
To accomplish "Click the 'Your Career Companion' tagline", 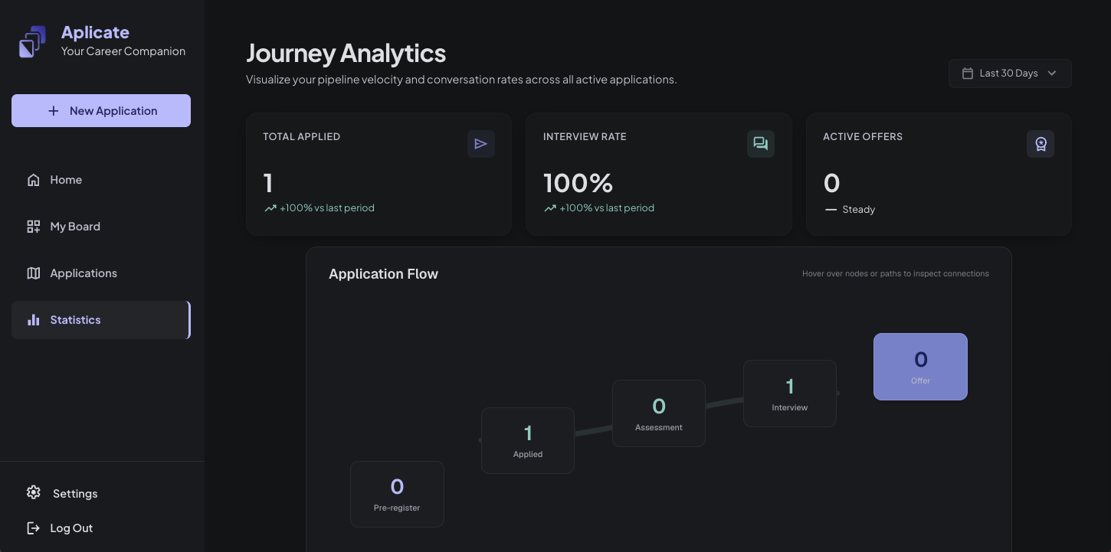I will pos(123,51).
